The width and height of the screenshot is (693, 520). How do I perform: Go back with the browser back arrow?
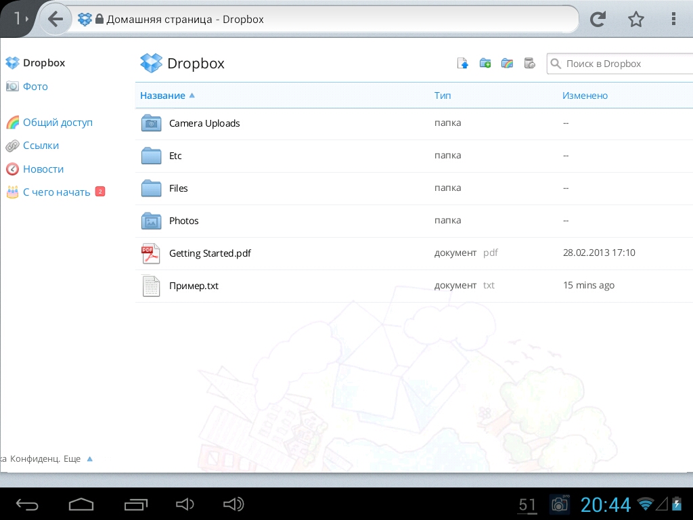[x=55, y=19]
